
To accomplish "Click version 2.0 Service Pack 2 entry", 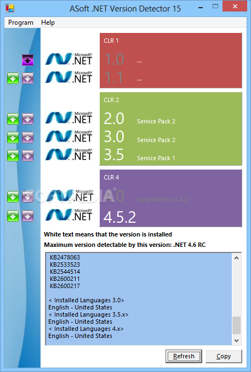I will point(140,119).
